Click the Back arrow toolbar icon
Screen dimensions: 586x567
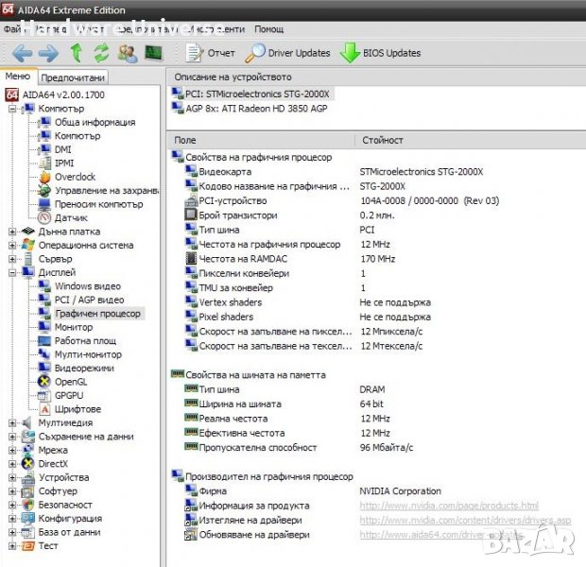(x=22, y=53)
